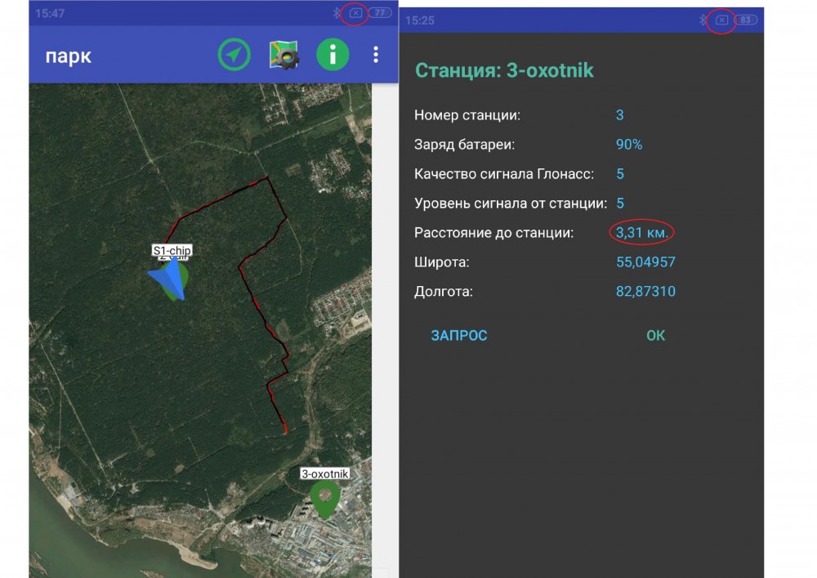Screen dimensions: 817x578
Task: Tap the green info icon
Action: (333, 55)
